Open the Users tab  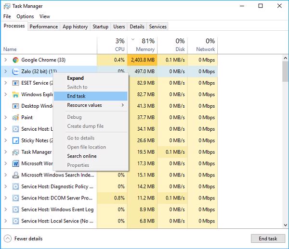pyautogui.click(x=119, y=27)
